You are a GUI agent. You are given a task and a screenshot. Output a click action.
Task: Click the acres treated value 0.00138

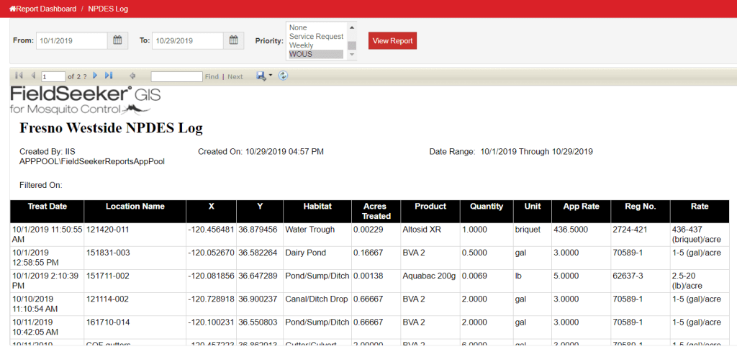(x=368, y=276)
